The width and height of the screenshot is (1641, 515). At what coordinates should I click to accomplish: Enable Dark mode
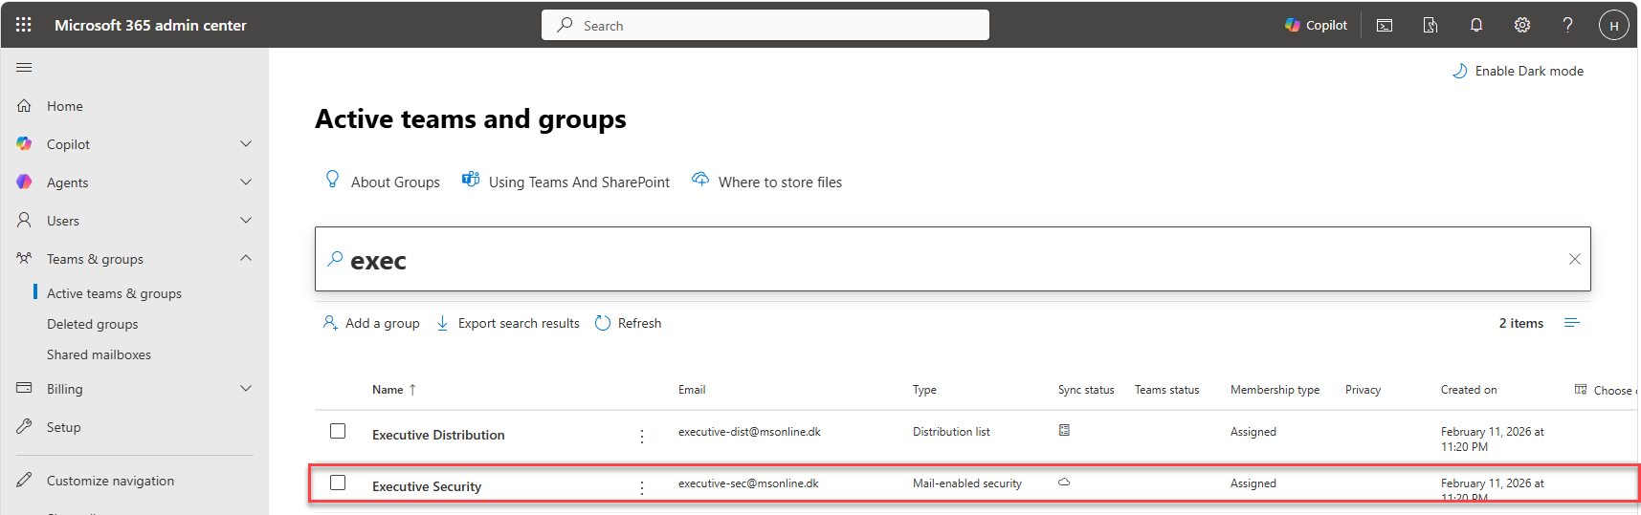point(1518,71)
